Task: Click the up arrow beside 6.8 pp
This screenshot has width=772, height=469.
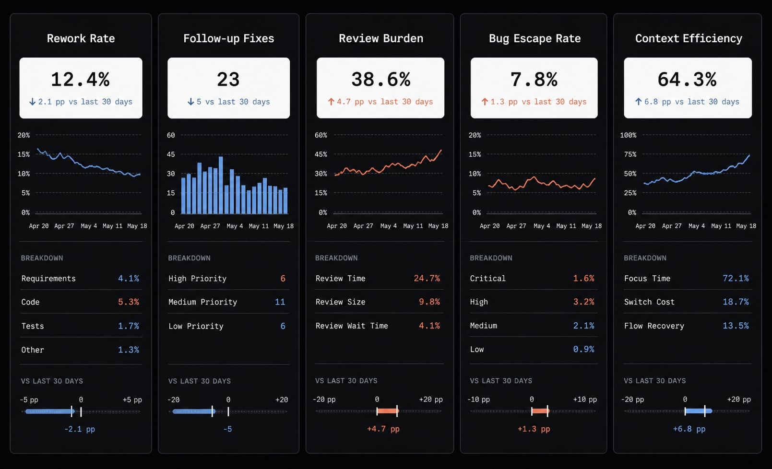Action: 638,102
